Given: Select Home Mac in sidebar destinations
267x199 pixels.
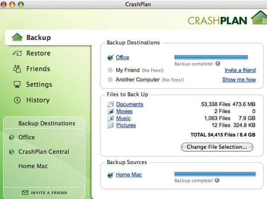Looking at the screenshot, I should [x=33, y=166].
